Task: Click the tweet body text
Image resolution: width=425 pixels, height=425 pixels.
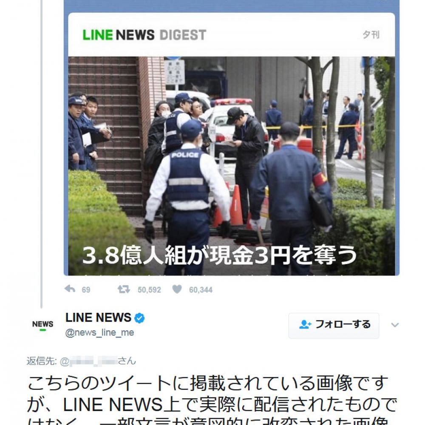Action: click(x=212, y=399)
